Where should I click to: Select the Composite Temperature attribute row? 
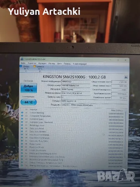click(72, 116)
